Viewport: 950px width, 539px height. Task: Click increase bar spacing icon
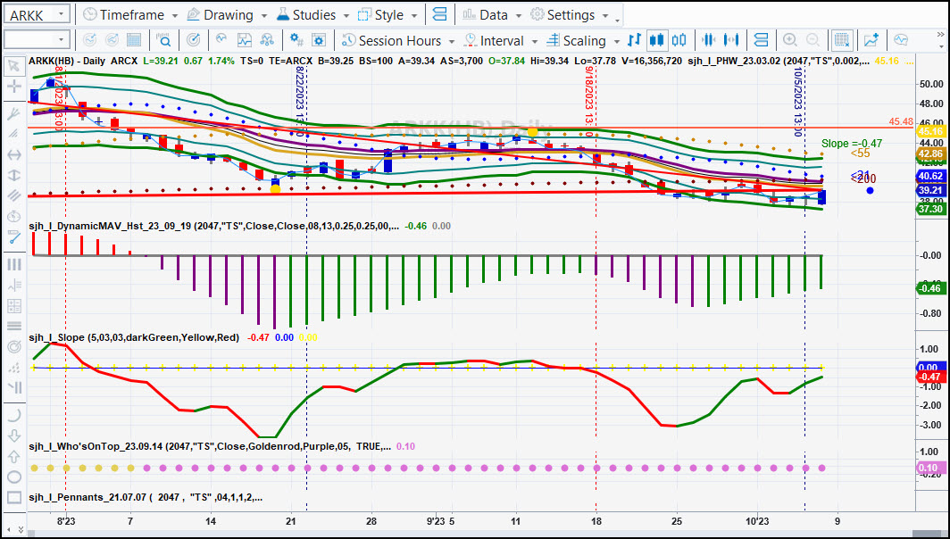coord(731,40)
